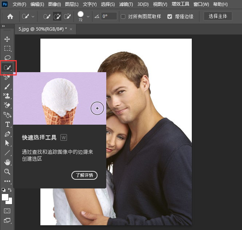The height and width of the screenshot is (230, 242).
Task: Expand the toolbar double-arrow toggle
Action: pos(3,26)
